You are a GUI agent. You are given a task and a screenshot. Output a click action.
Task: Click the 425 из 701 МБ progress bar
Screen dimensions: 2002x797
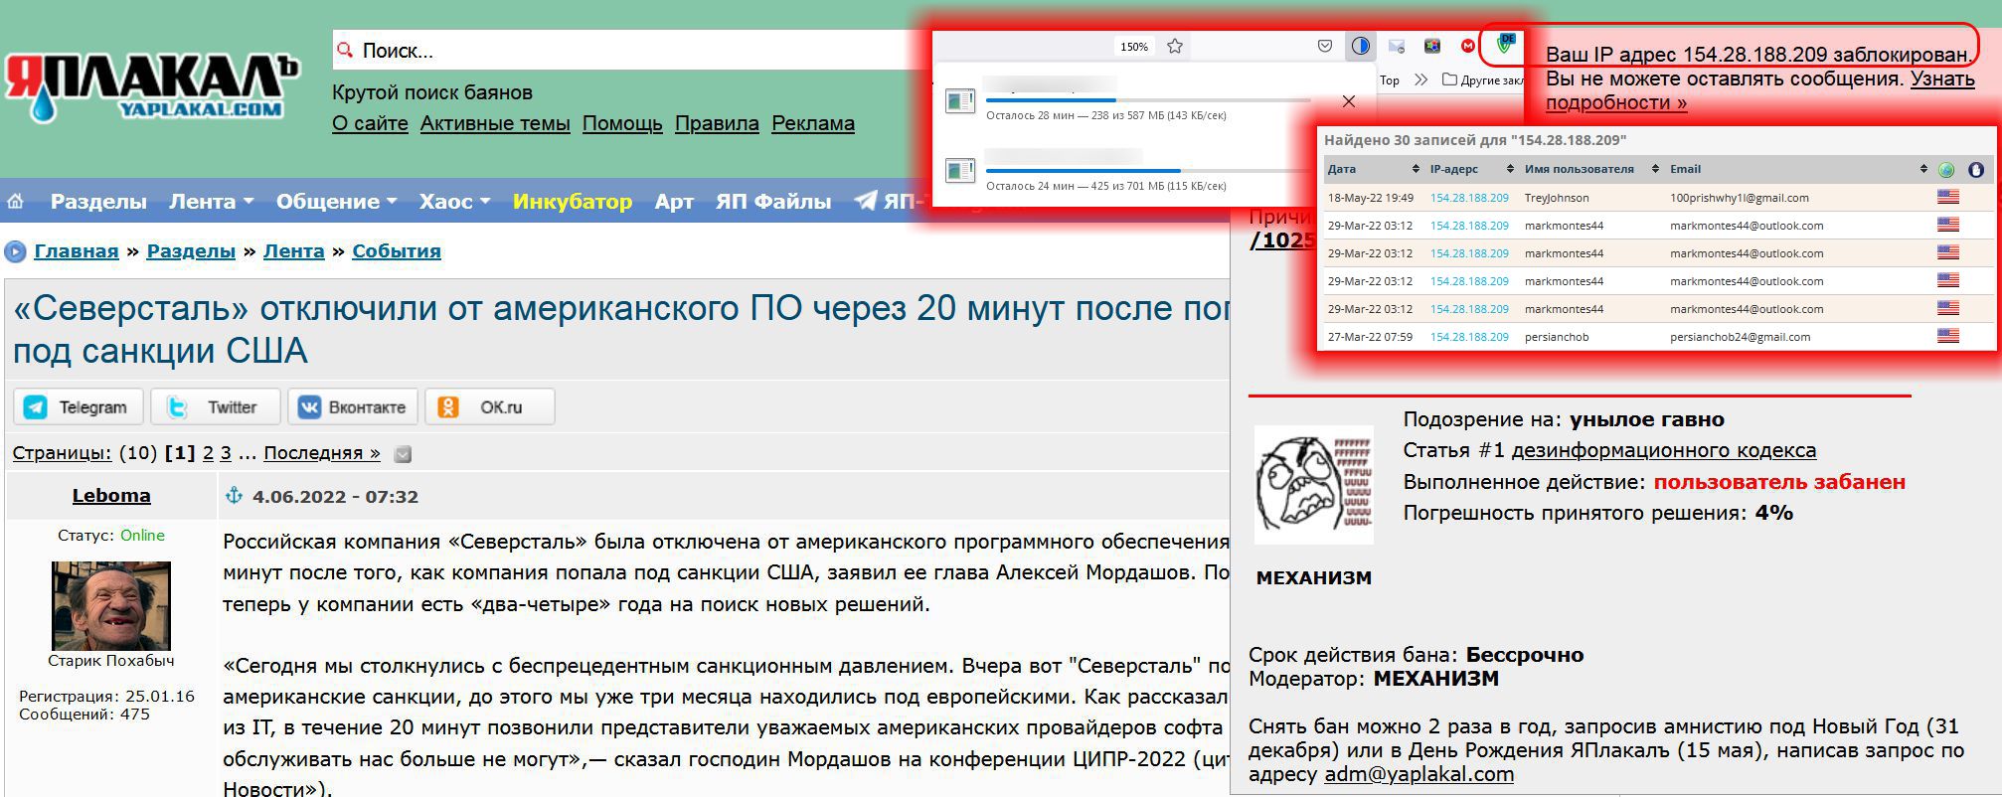coord(1148,171)
